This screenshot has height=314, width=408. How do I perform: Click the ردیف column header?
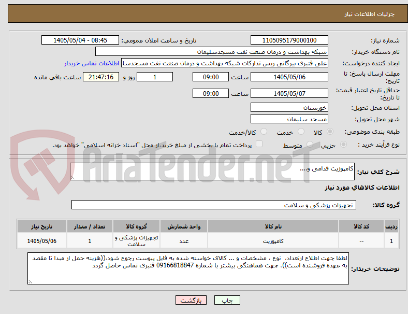391,226
